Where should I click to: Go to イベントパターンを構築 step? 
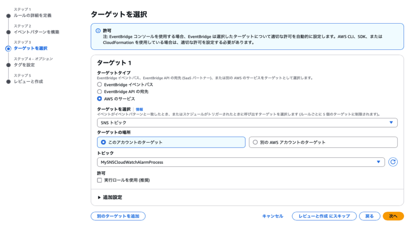point(36,32)
